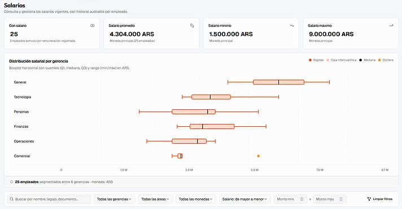
Task: Open the Todas las gerencias dropdown
Action: click(115, 199)
